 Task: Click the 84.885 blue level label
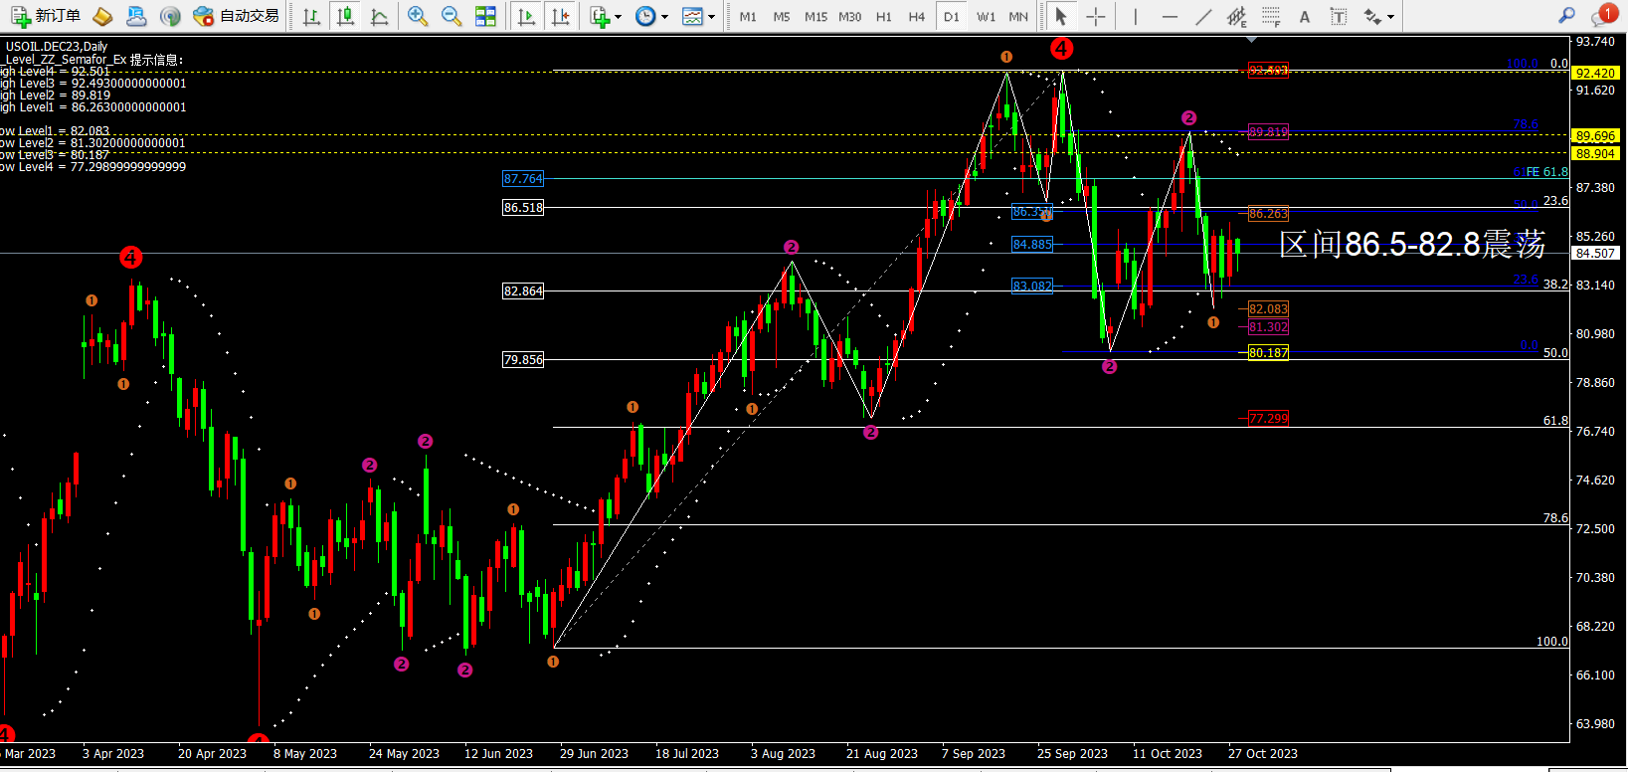[1032, 245]
